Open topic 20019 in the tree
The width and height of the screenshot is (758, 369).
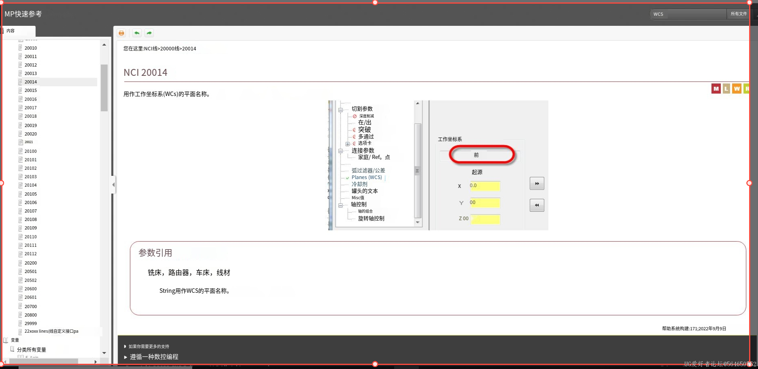coord(31,125)
